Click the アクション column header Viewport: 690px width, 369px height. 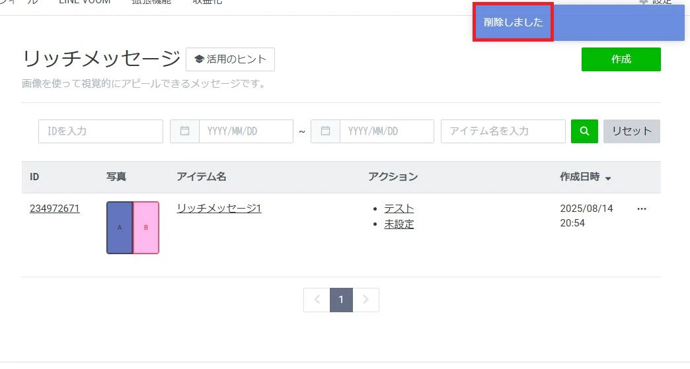393,177
